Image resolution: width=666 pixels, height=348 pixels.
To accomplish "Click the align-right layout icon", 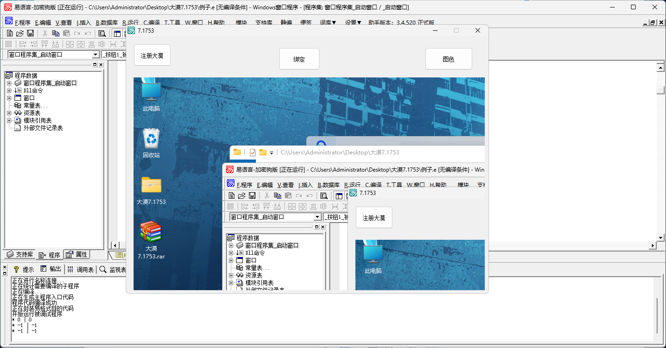I will (x=34, y=44).
